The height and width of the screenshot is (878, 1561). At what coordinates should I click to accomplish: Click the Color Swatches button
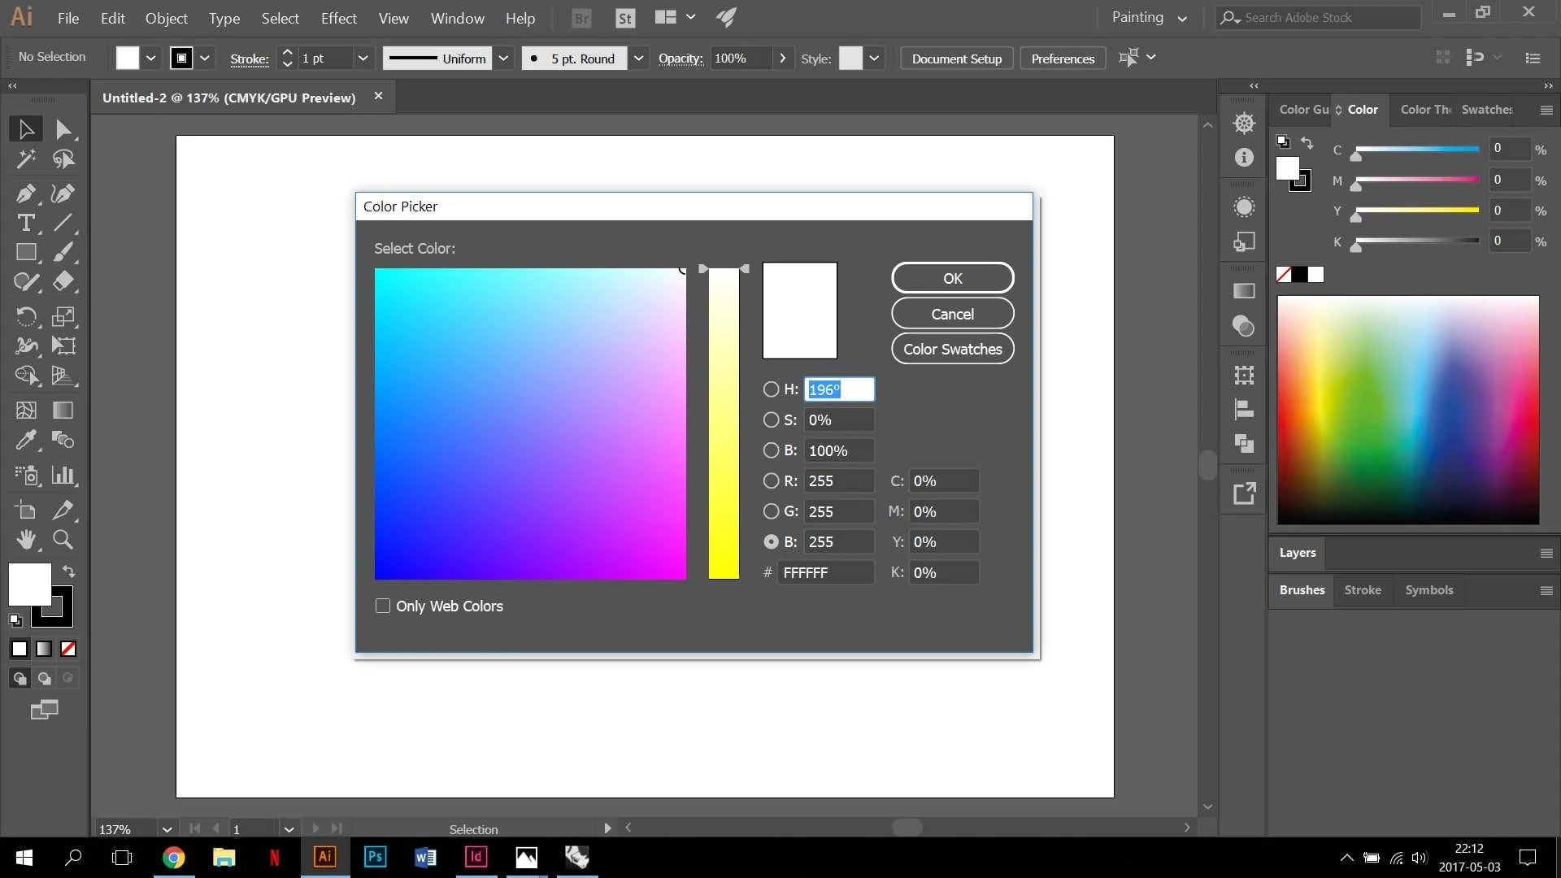[x=952, y=349]
